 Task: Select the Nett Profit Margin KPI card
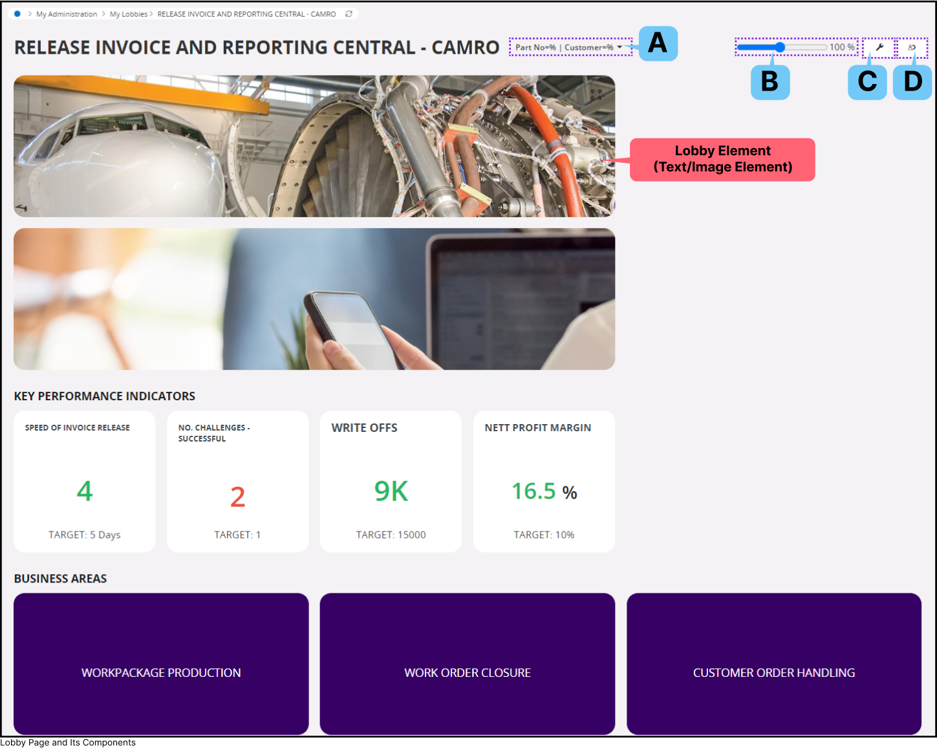click(544, 482)
